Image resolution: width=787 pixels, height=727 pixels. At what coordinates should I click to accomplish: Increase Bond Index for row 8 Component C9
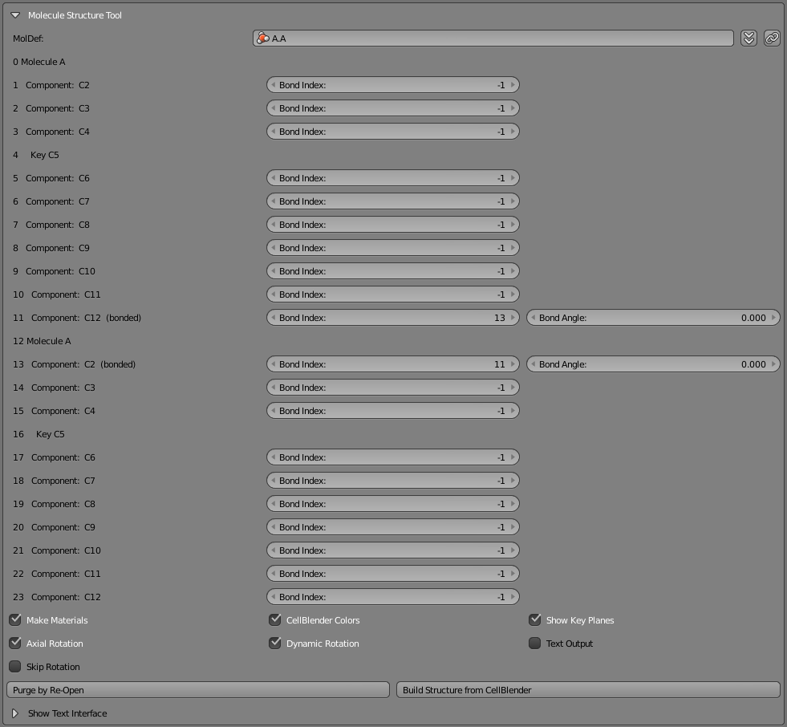pos(513,247)
